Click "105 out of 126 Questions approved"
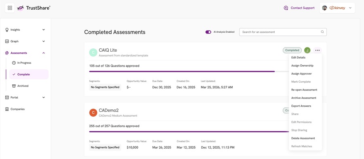364x159 pixels. click(114, 66)
